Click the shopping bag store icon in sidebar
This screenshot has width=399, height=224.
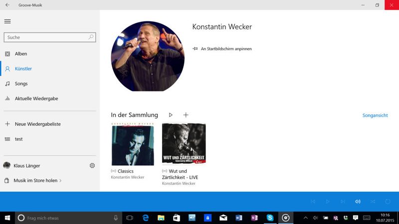point(7,181)
